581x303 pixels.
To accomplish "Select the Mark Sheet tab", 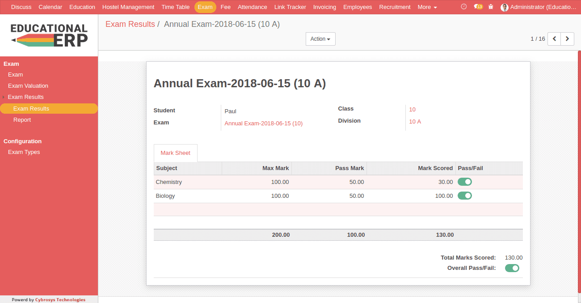I will (176, 153).
